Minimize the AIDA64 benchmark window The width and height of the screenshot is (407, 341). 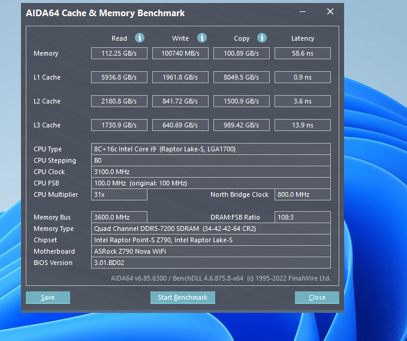pos(303,11)
